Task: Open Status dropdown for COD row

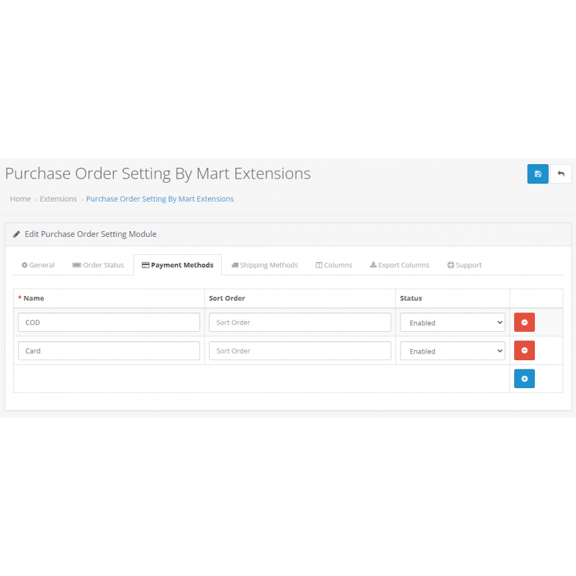Action: pyautogui.click(x=453, y=323)
